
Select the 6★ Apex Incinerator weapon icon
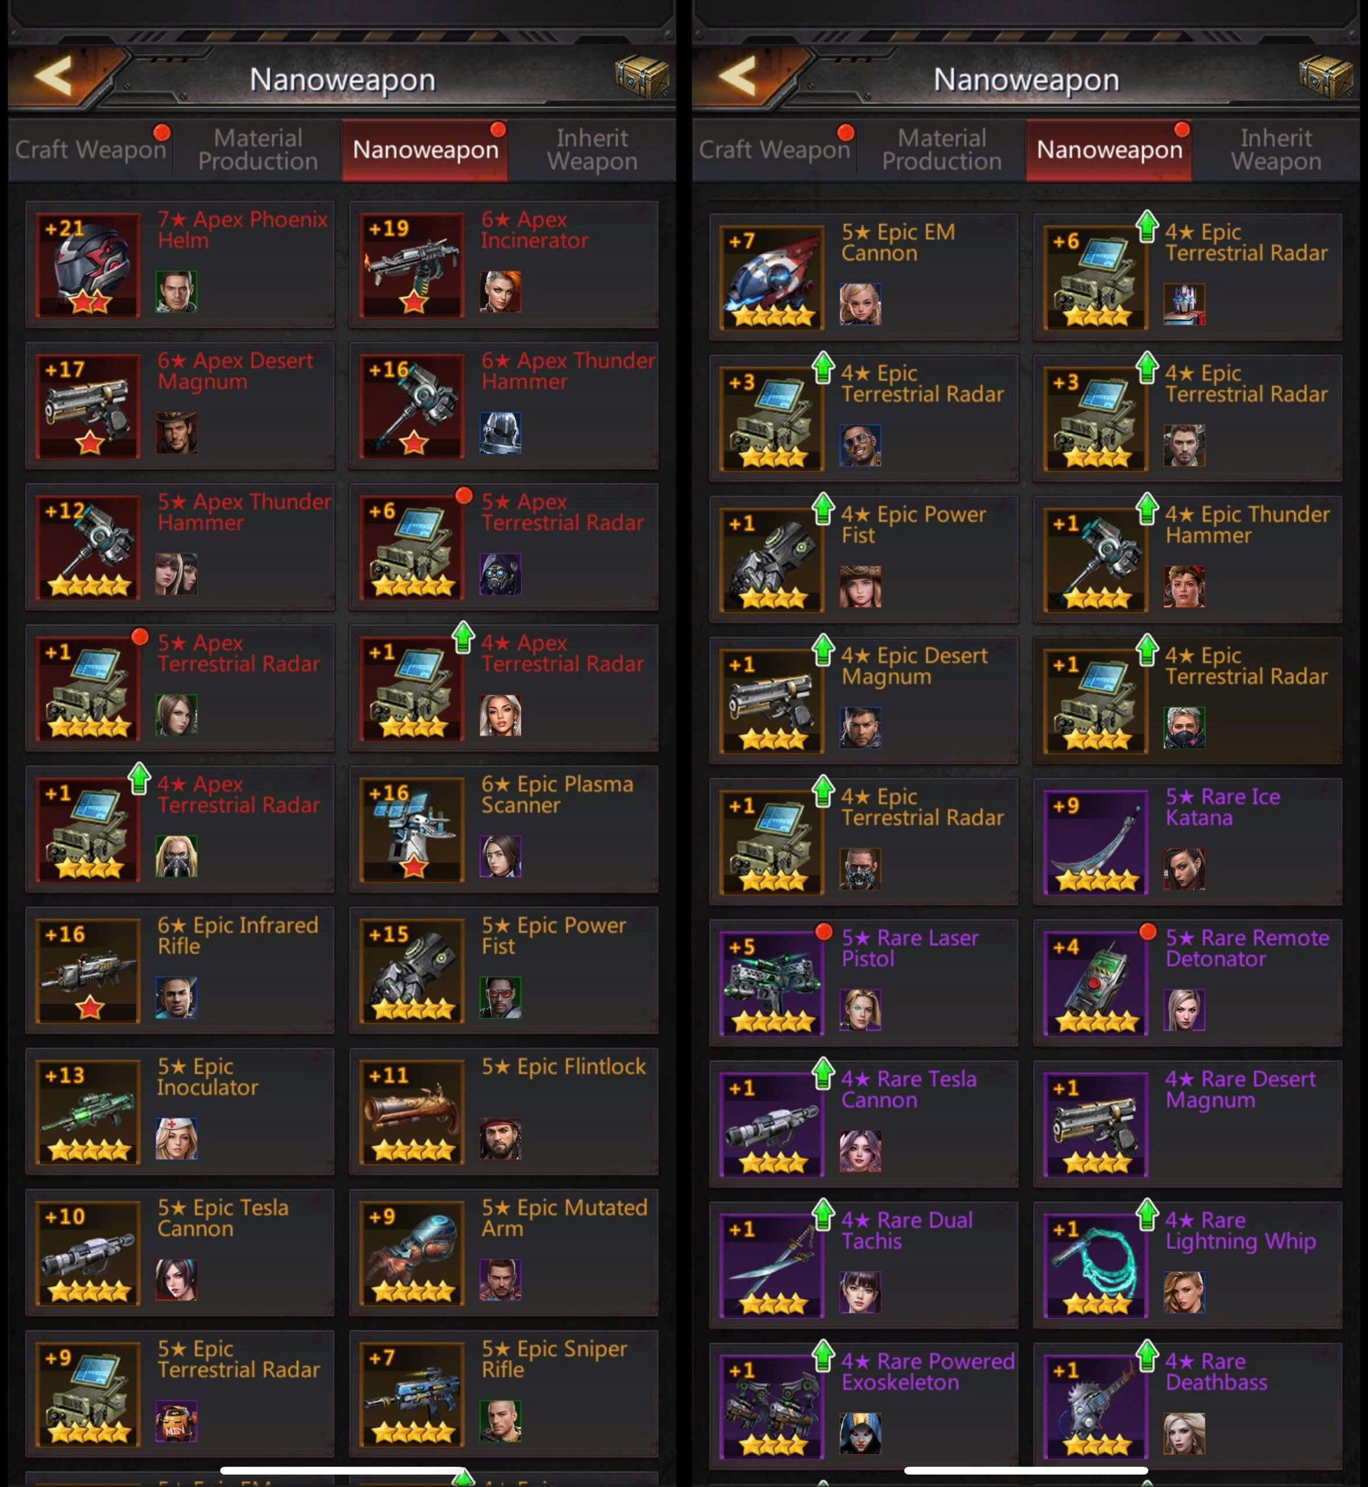click(412, 265)
